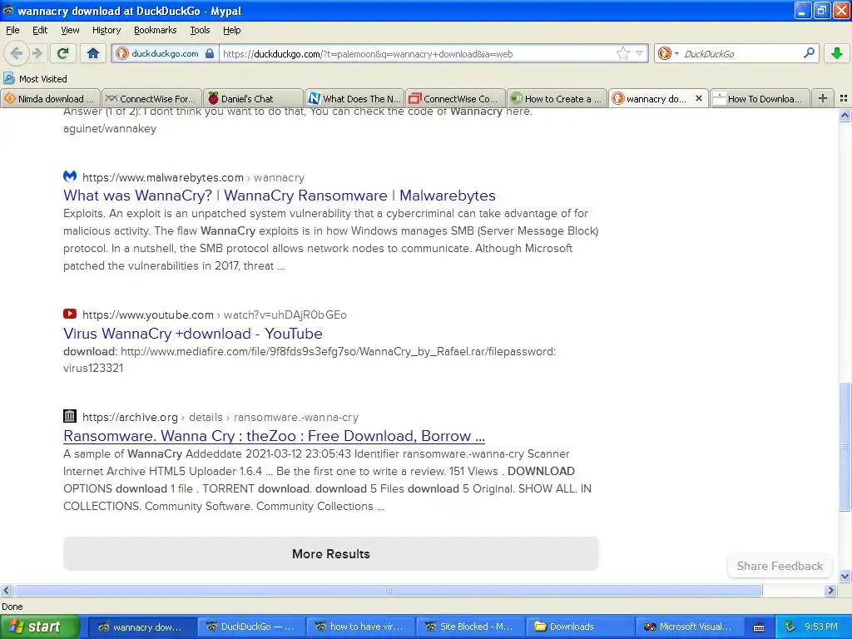The image size is (852, 639).
Task: Click the aguinet/wannakey snippet text
Action: coord(110,129)
